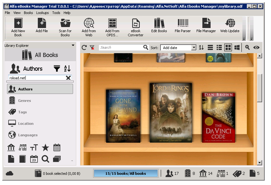Enable the Authors filter funnel

coord(57,68)
